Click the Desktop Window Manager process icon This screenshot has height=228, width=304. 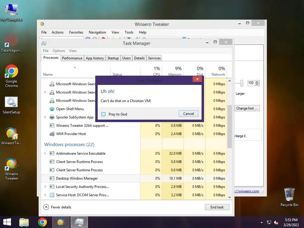pyautogui.click(x=52, y=178)
